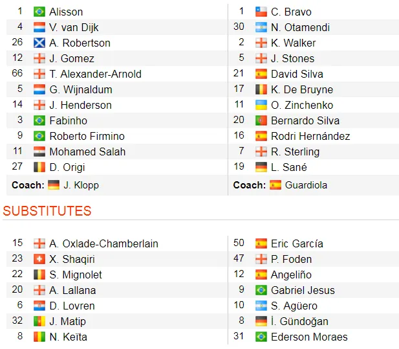The width and height of the screenshot is (399, 349).
Task: Open T. Alexander-Arnold's player link
Action: pos(95,74)
